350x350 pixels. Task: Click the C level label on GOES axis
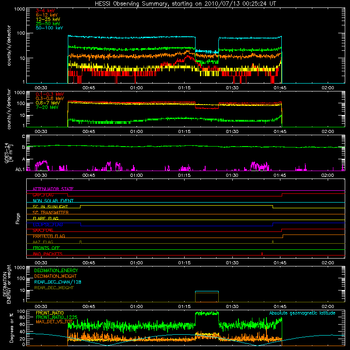tap(24, 136)
